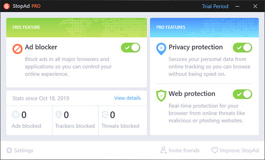Select the Invite friends label
The image size is (265, 160).
(x=184, y=150)
